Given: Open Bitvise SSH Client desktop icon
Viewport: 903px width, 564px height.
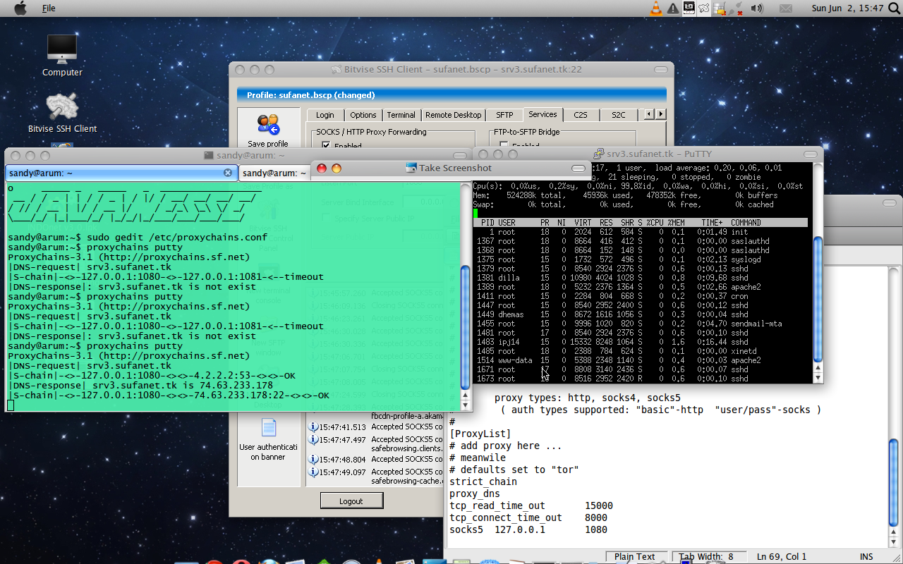Looking at the screenshot, I should tap(62, 107).
